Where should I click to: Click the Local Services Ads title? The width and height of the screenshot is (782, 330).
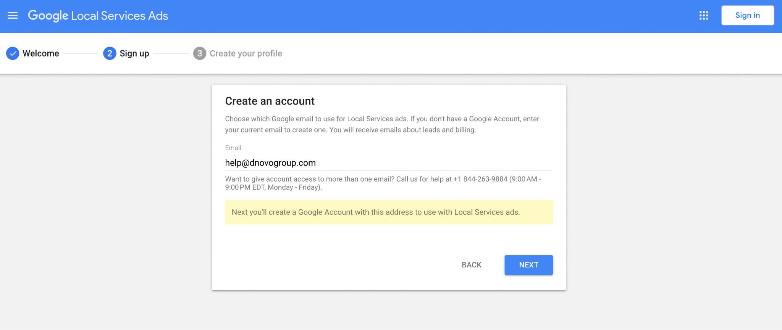coord(120,16)
